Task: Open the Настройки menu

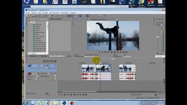Action: (x=65, y=13)
